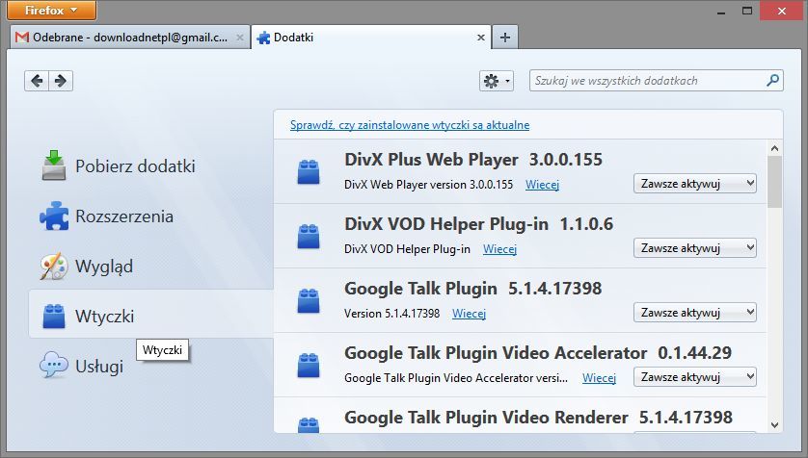Click the Google Talk Plugin brick icon
This screenshot has height=458, width=808.
click(309, 301)
